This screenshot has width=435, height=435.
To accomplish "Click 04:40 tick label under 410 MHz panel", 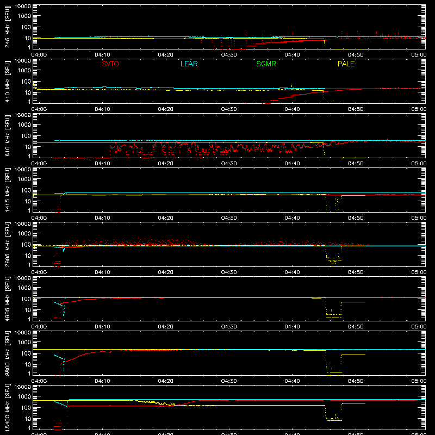I will pyautogui.click(x=292, y=109).
